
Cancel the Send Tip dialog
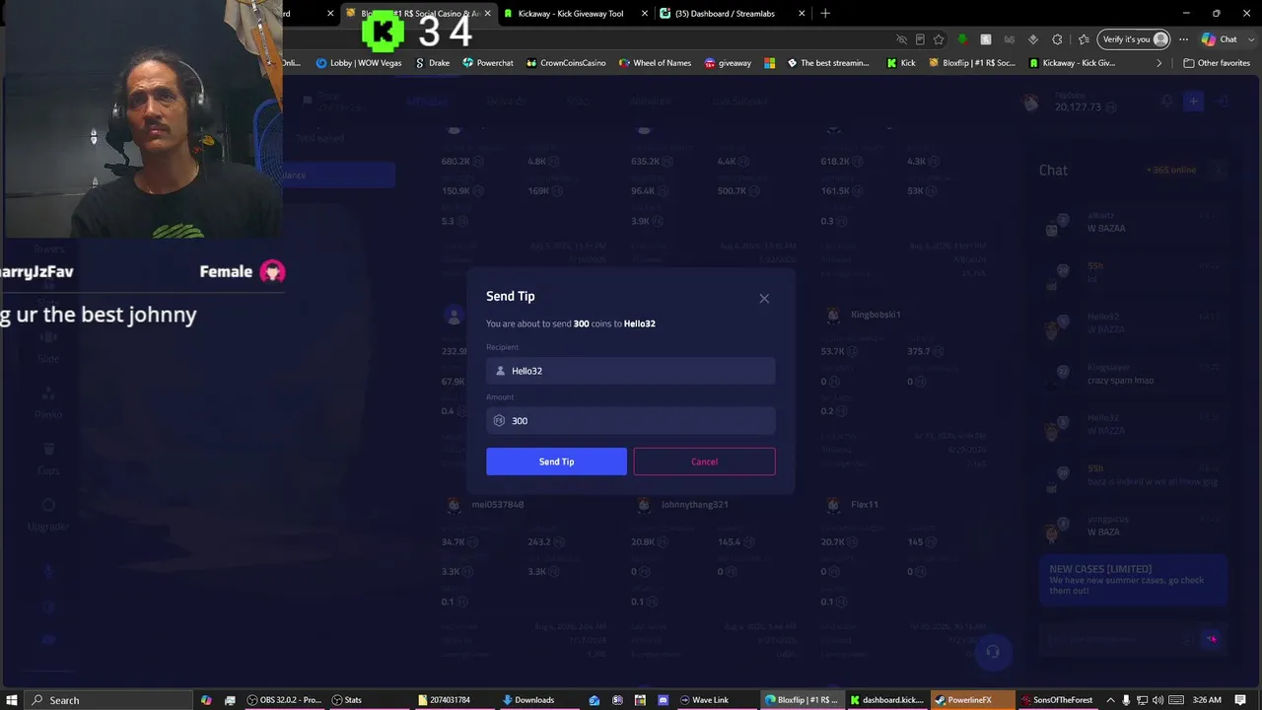704,461
